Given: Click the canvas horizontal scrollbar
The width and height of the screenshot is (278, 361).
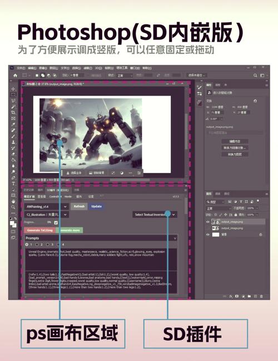Looking at the screenshot, I should (130, 180).
